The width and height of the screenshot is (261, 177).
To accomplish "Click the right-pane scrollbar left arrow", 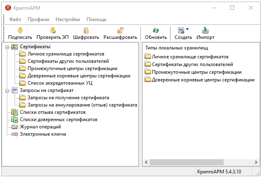I will [146, 162].
